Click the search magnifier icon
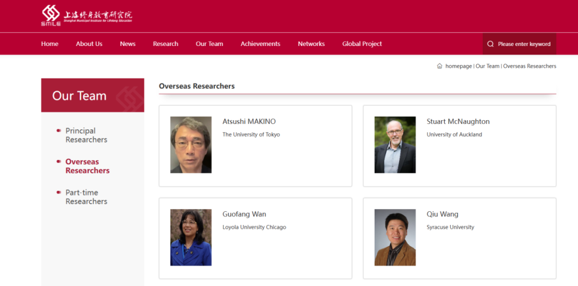The image size is (578, 286). [490, 44]
